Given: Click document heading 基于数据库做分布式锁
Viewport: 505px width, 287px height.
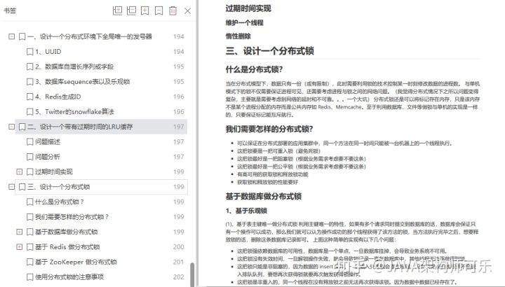Looking at the screenshot, I should tap(264, 196).
